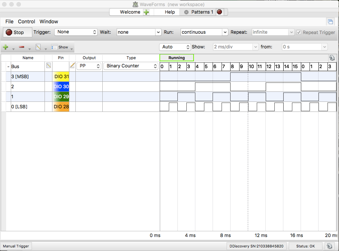Click the red stop icon on Patterns 1 tab

(x=219, y=12)
